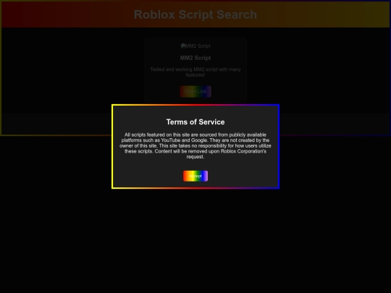Click the Terms of Service heading

pos(195,122)
